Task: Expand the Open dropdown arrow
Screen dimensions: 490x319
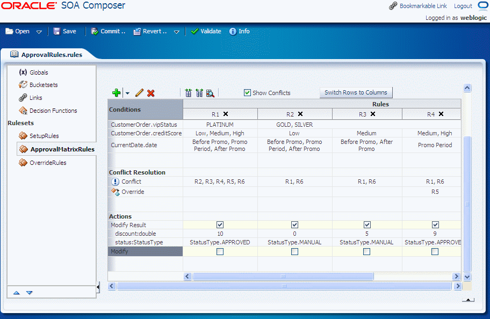Action: click(39, 32)
